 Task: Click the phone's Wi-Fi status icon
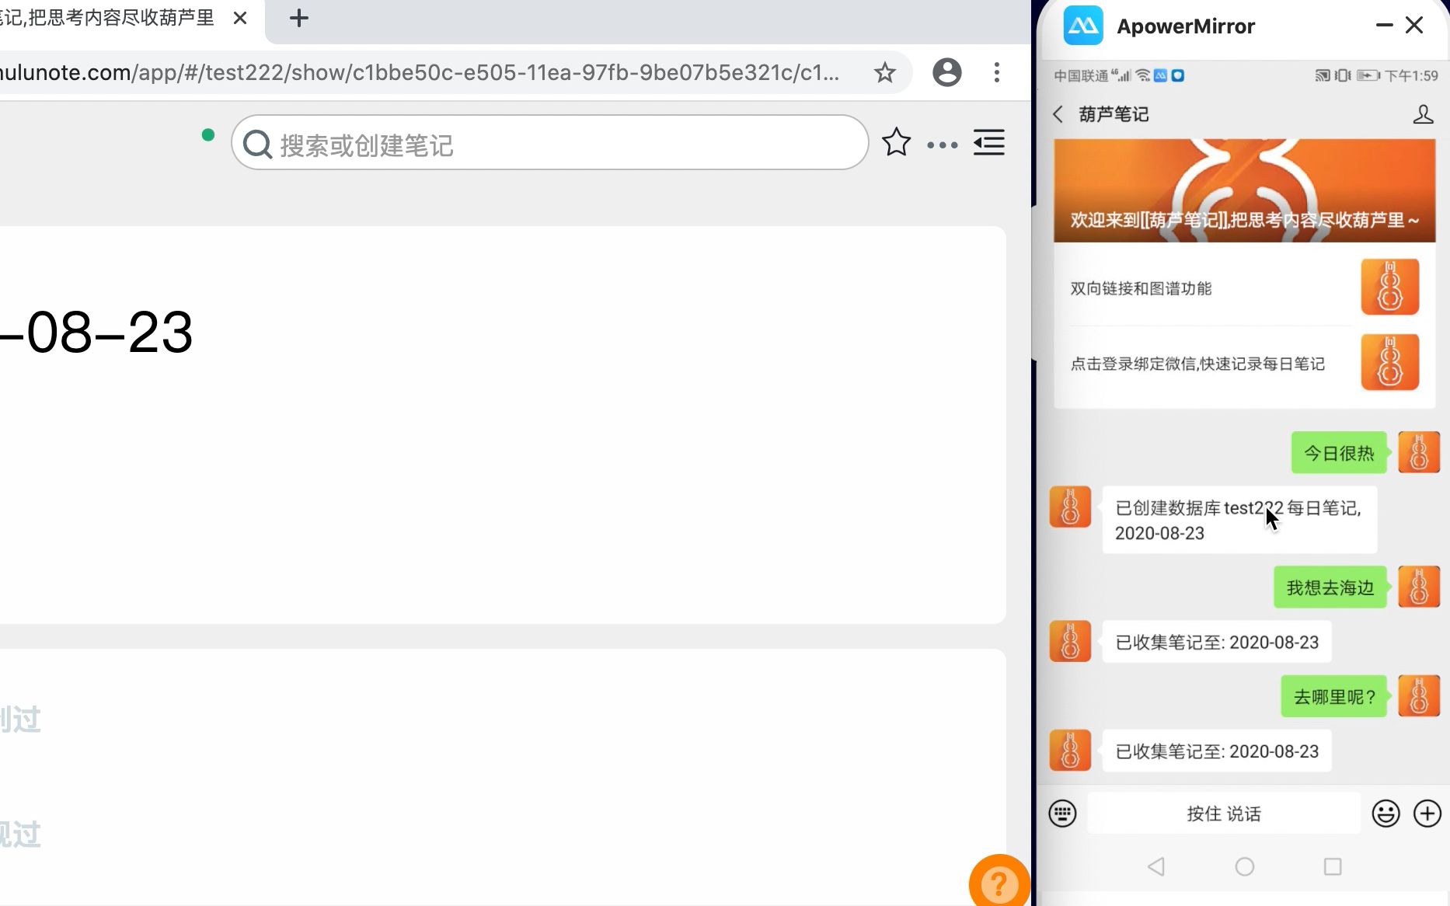[x=1142, y=75]
